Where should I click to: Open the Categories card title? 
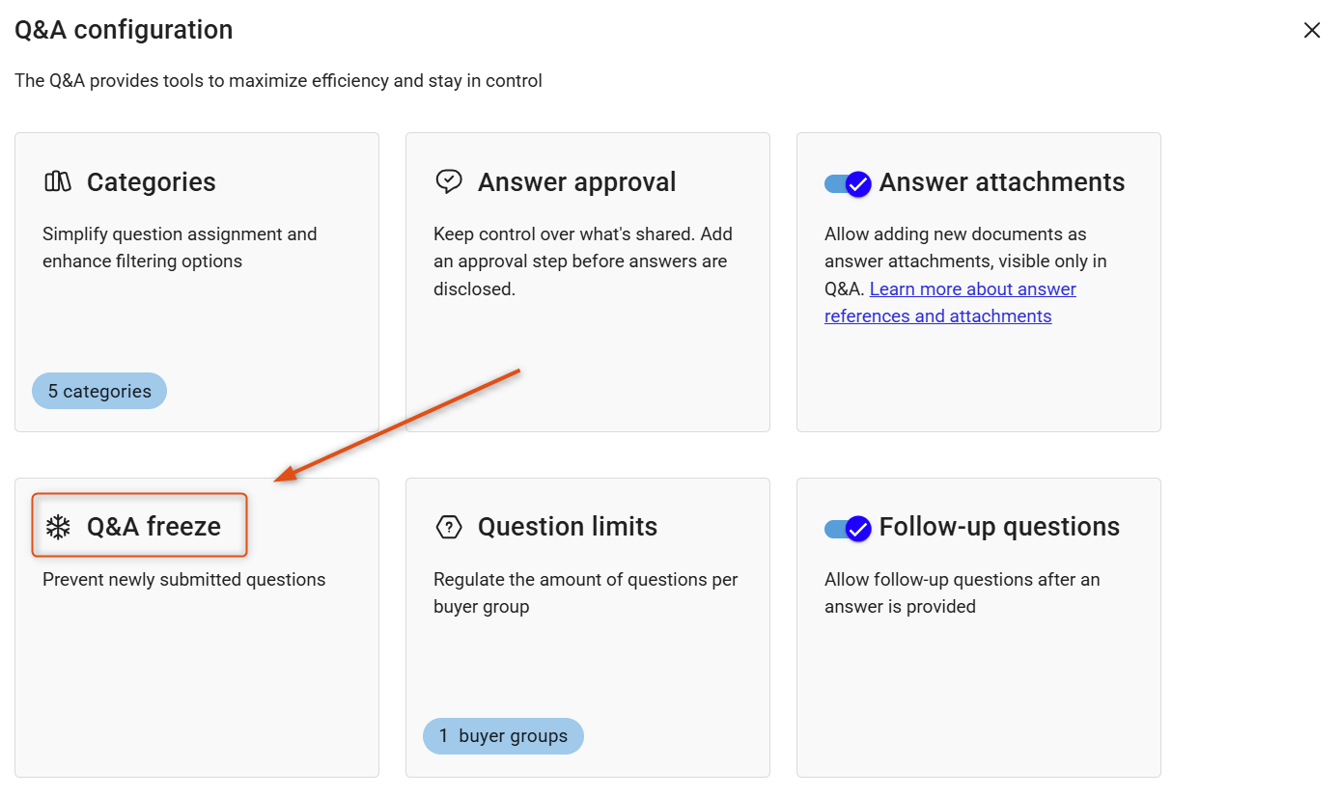(x=152, y=182)
